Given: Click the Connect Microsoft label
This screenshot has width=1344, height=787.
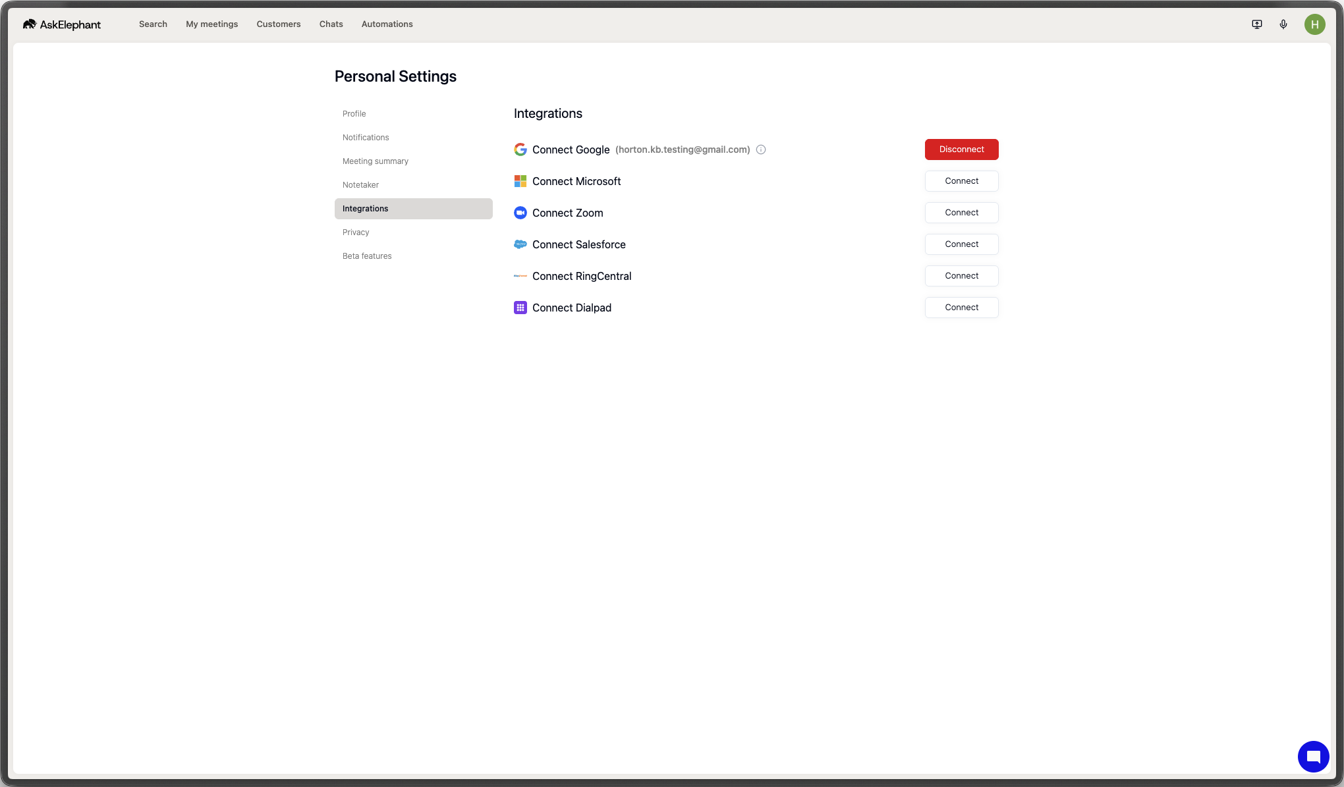Looking at the screenshot, I should click(x=576, y=181).
